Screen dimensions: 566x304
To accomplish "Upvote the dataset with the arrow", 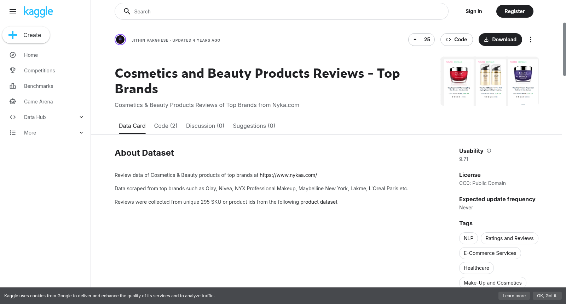I will click(415, 40).
